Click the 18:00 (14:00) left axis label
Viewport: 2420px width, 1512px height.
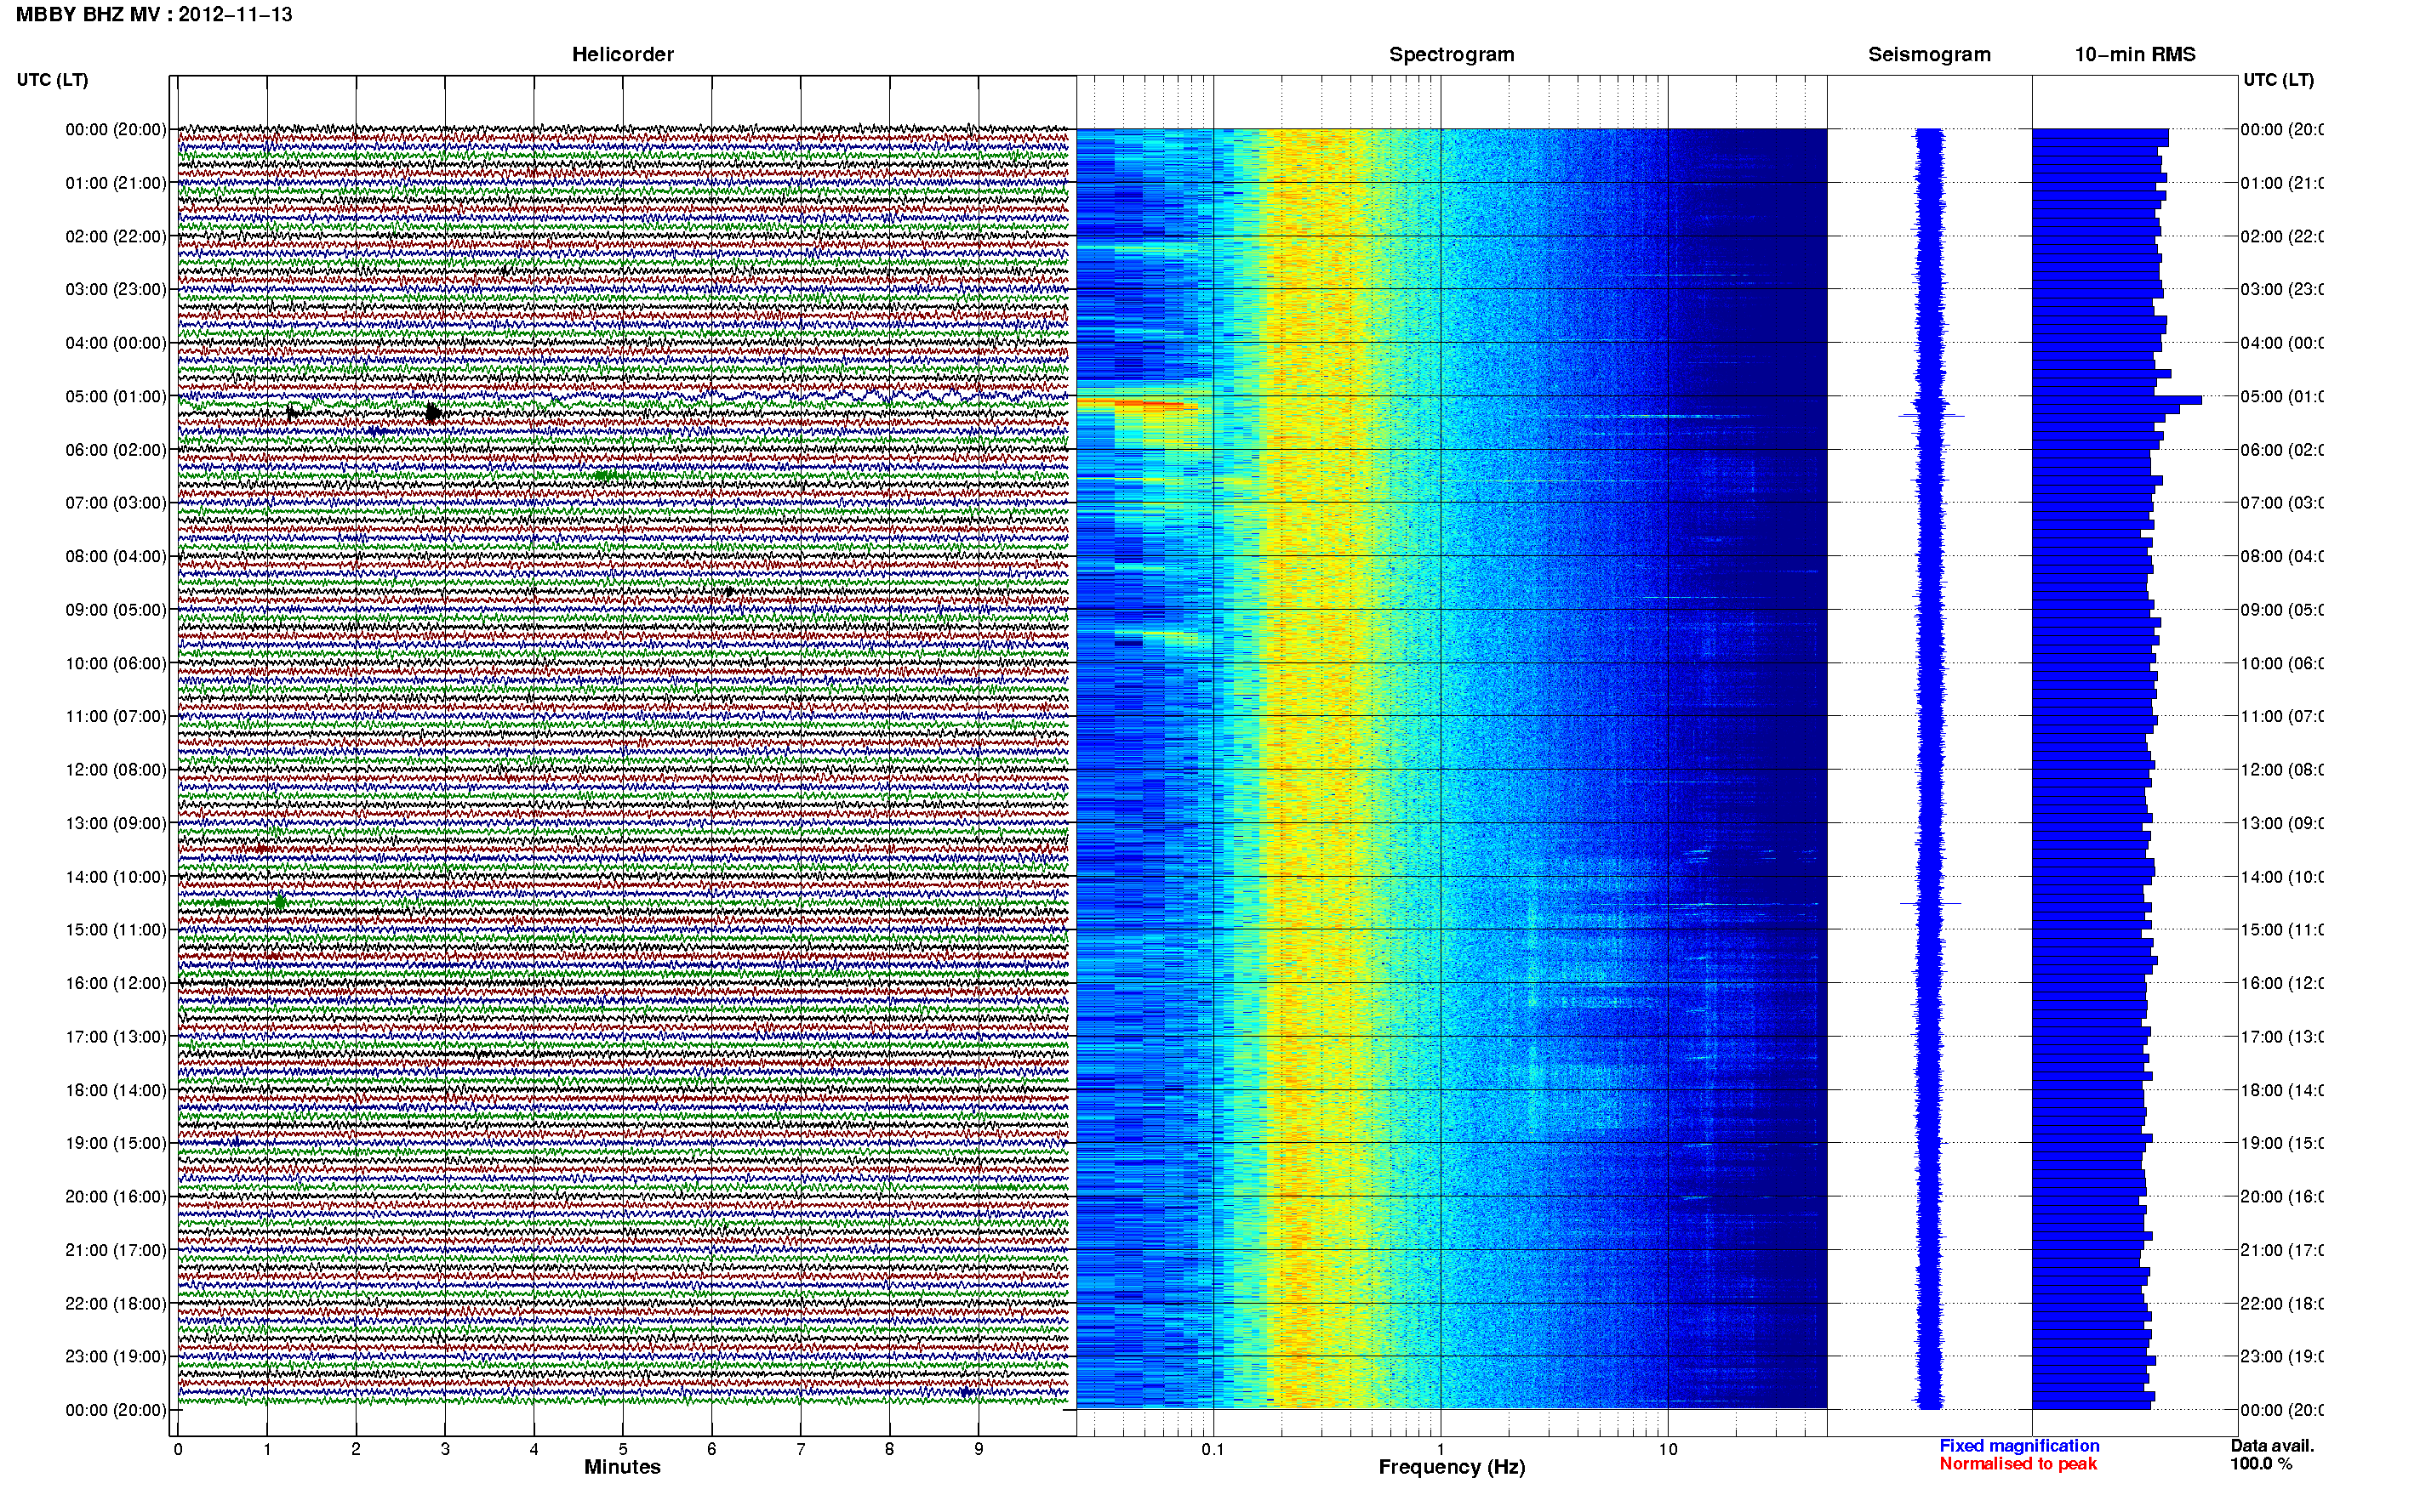(116, 1091)
